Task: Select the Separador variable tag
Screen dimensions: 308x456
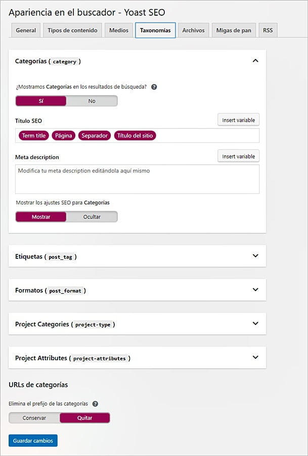Action: [x=95, y=135]
